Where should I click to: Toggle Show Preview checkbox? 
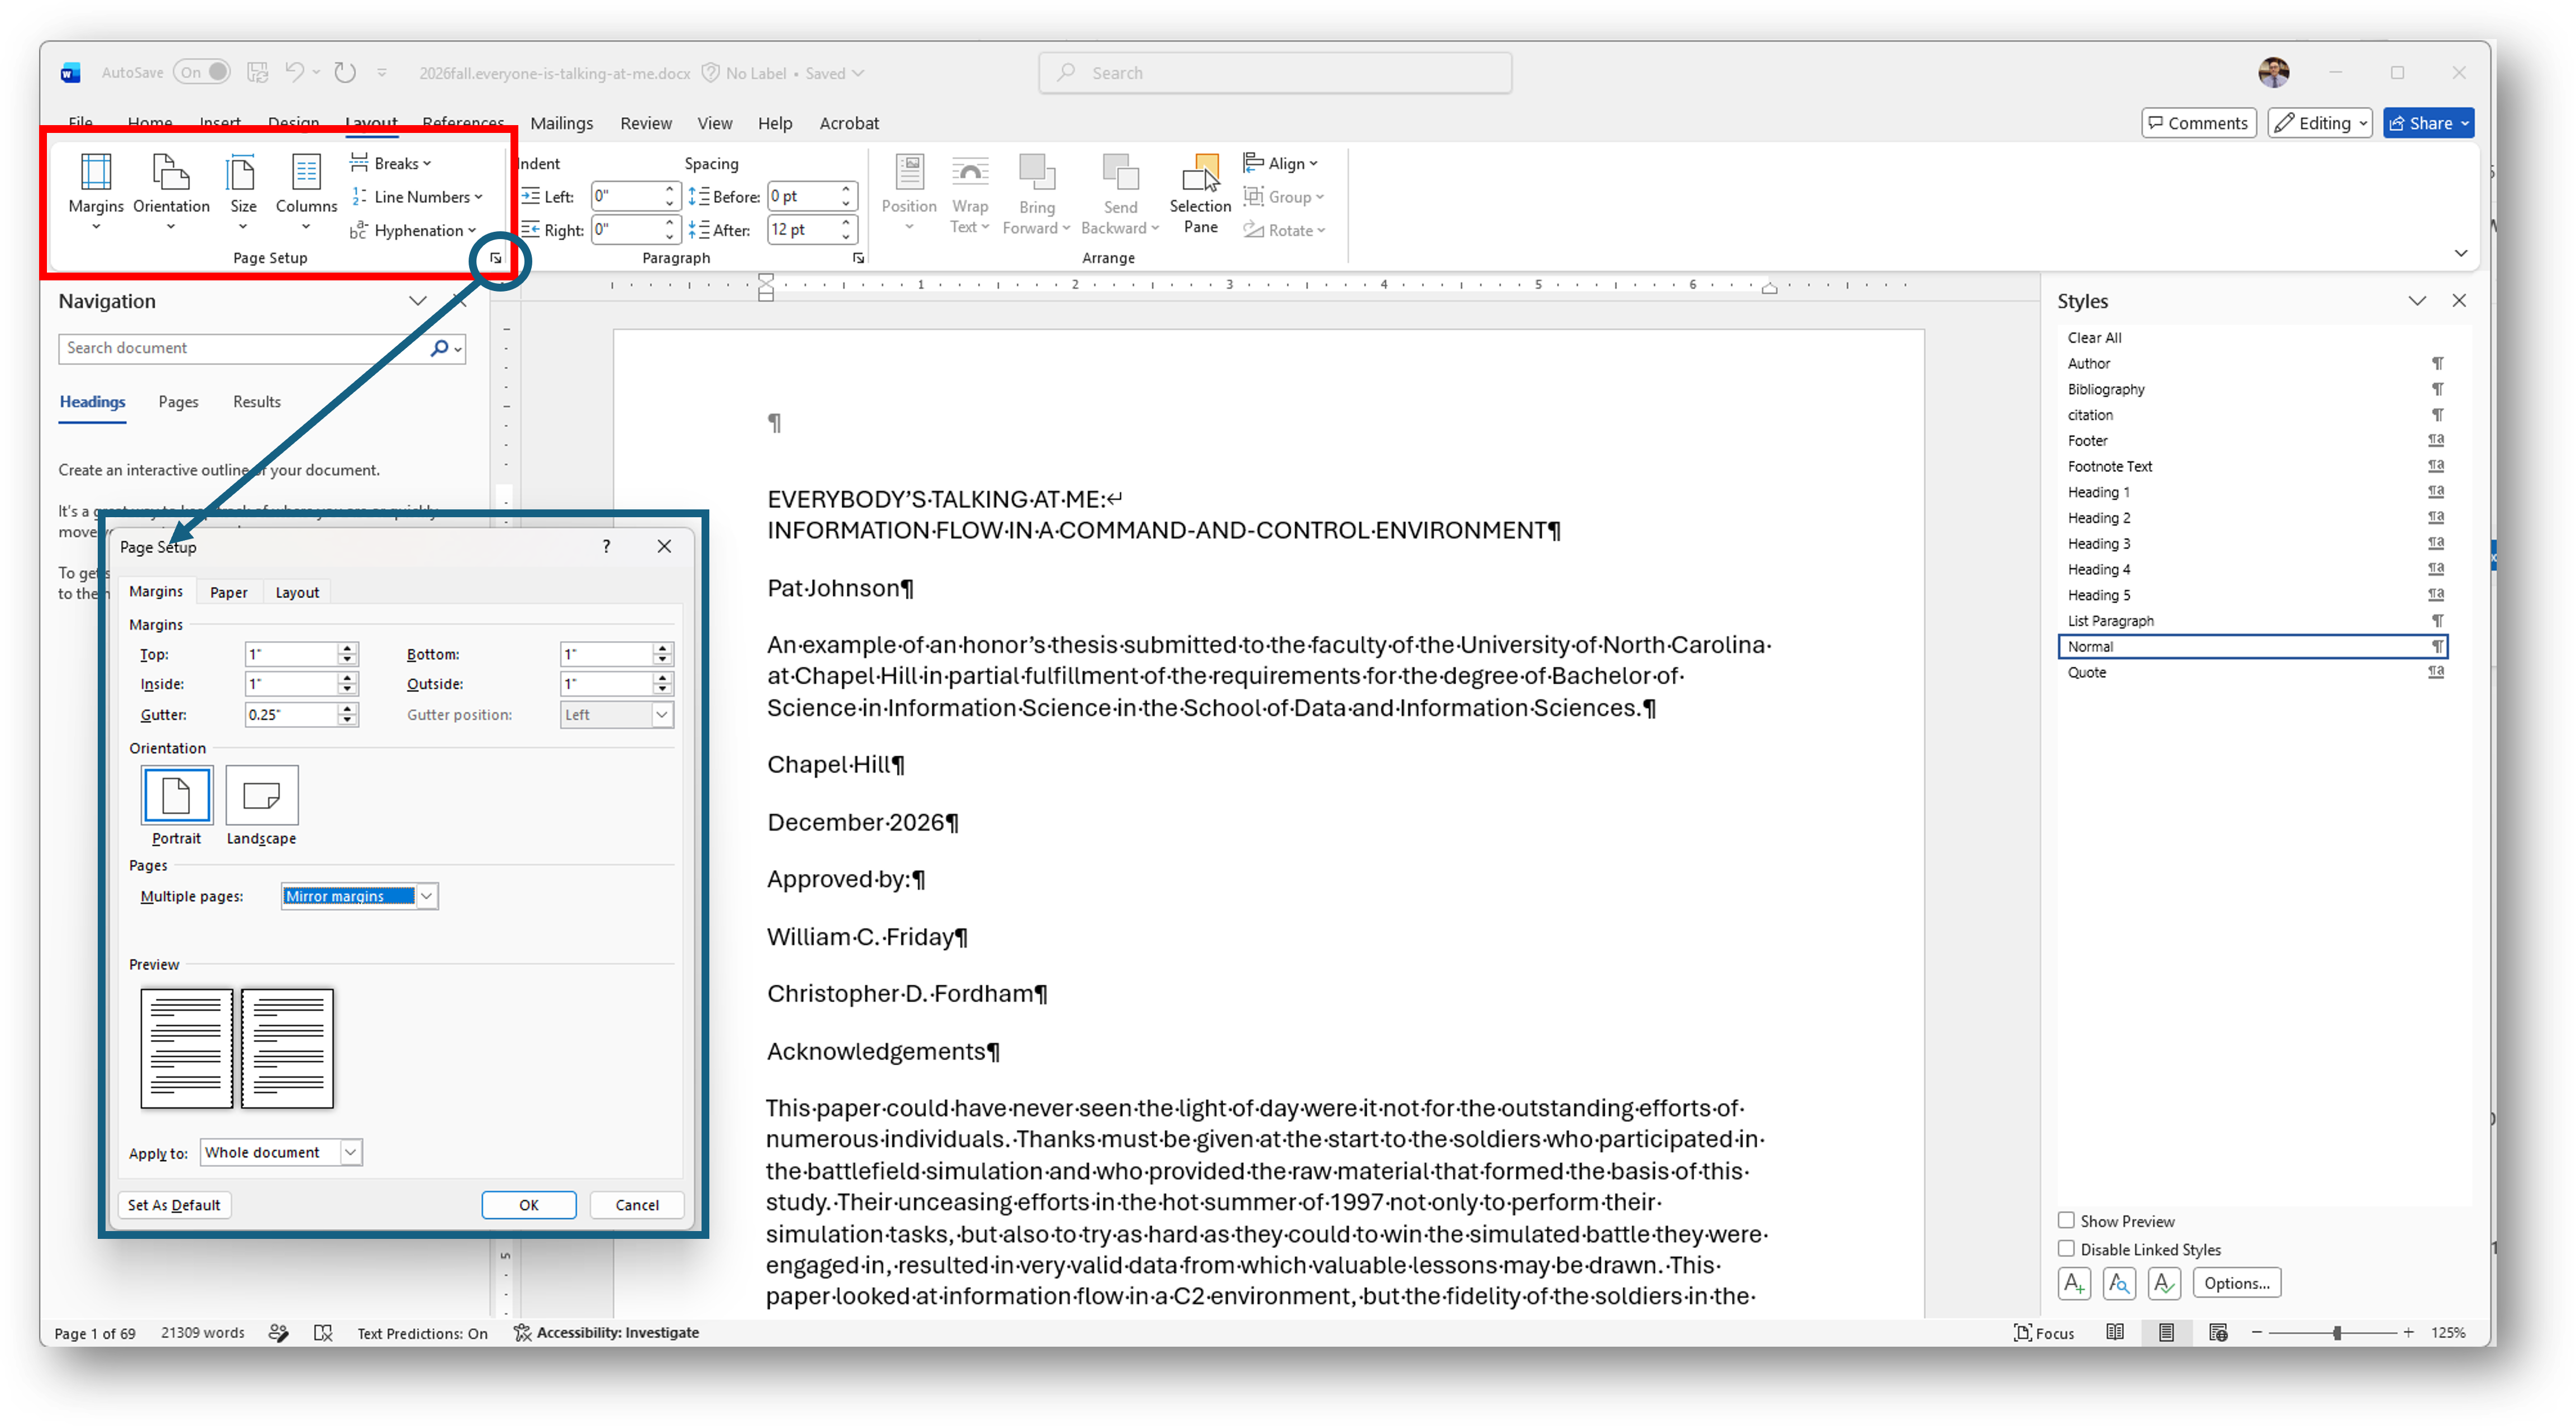(x=2066, y=1220)
